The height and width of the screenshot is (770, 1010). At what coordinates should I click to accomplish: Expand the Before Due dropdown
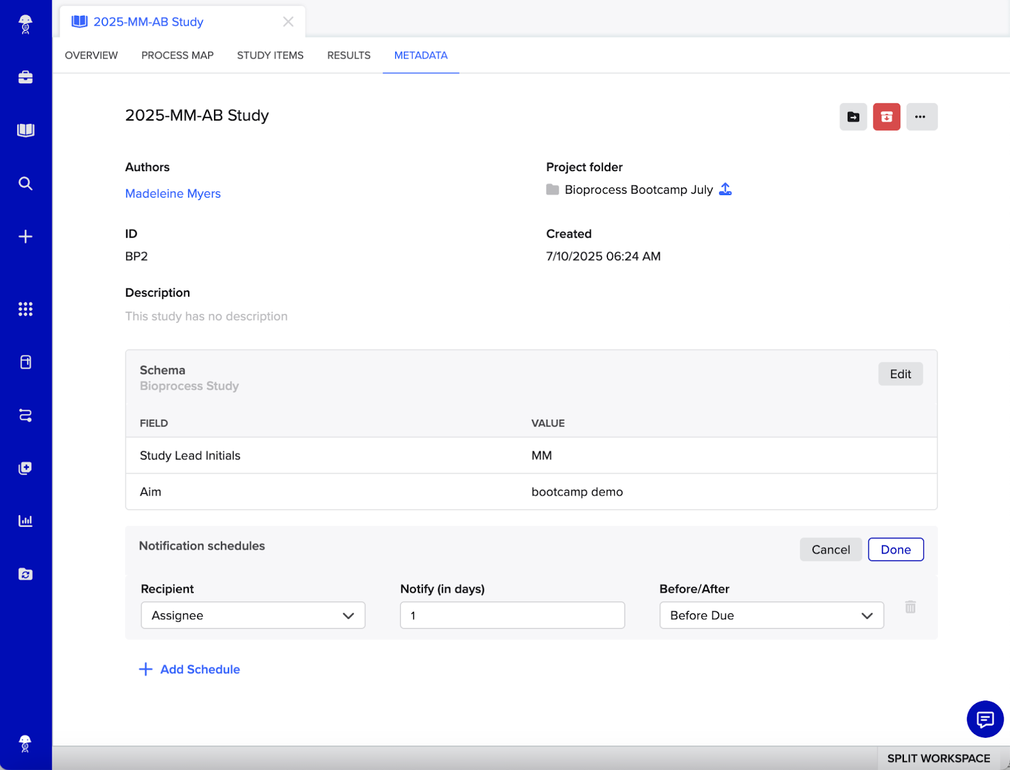pos(771,615)
